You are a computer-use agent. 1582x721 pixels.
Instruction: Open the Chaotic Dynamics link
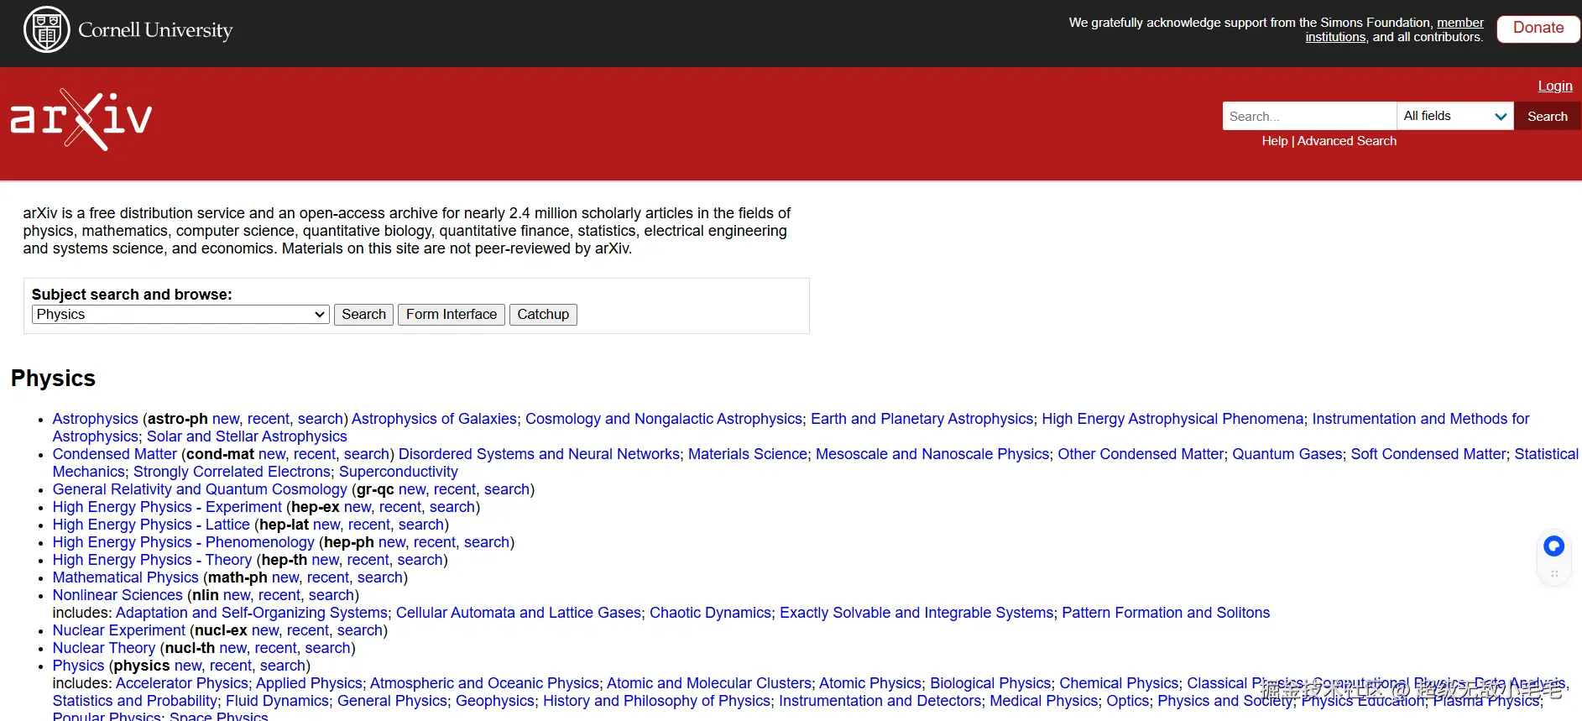pos(710,613)
